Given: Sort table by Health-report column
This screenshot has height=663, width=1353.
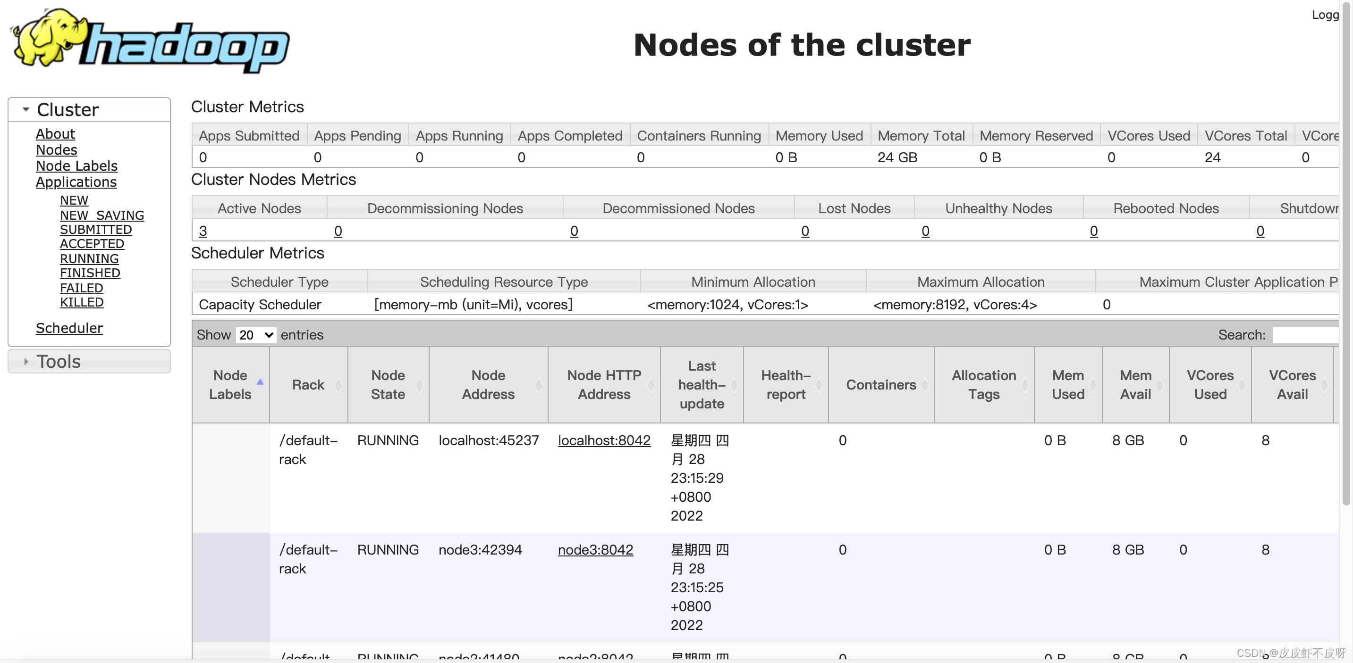Looking at the screenshot, I should [x=786, y=384].
